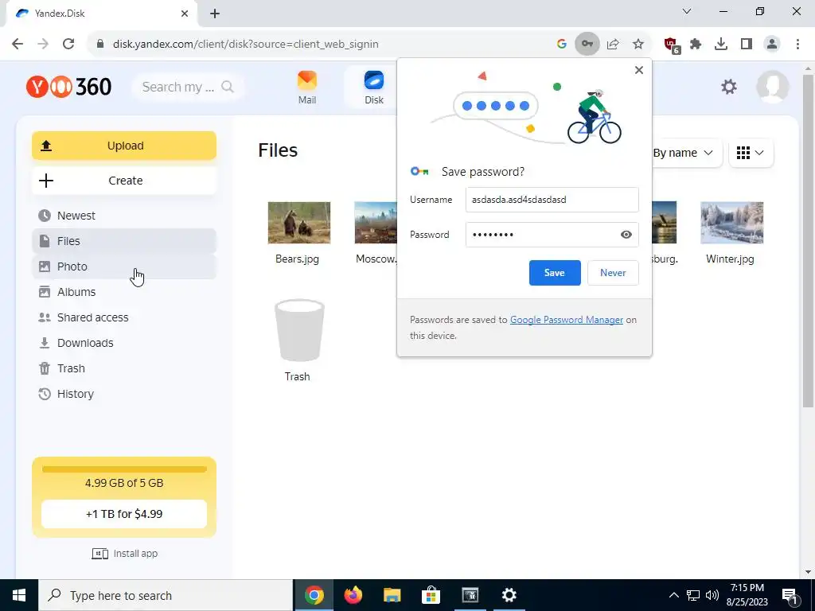Click the page vertical scrollbar

[x=809, y=239]
